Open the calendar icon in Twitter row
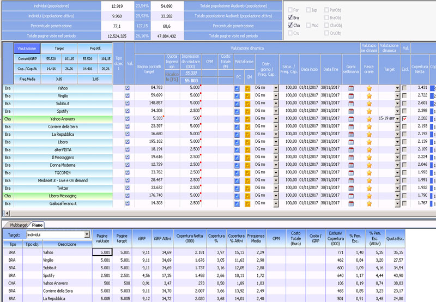Viewport: 436px width, 302px height. [351, 188]
